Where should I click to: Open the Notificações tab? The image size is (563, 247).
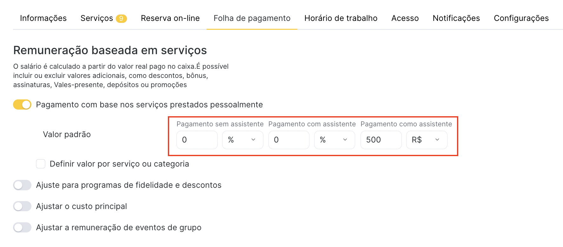pyautogui.click(x=456, y=18)
